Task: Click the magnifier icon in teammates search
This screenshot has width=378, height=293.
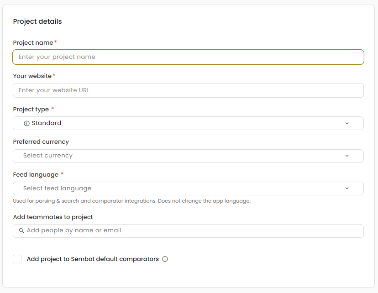Action: [x=21, y=231]
